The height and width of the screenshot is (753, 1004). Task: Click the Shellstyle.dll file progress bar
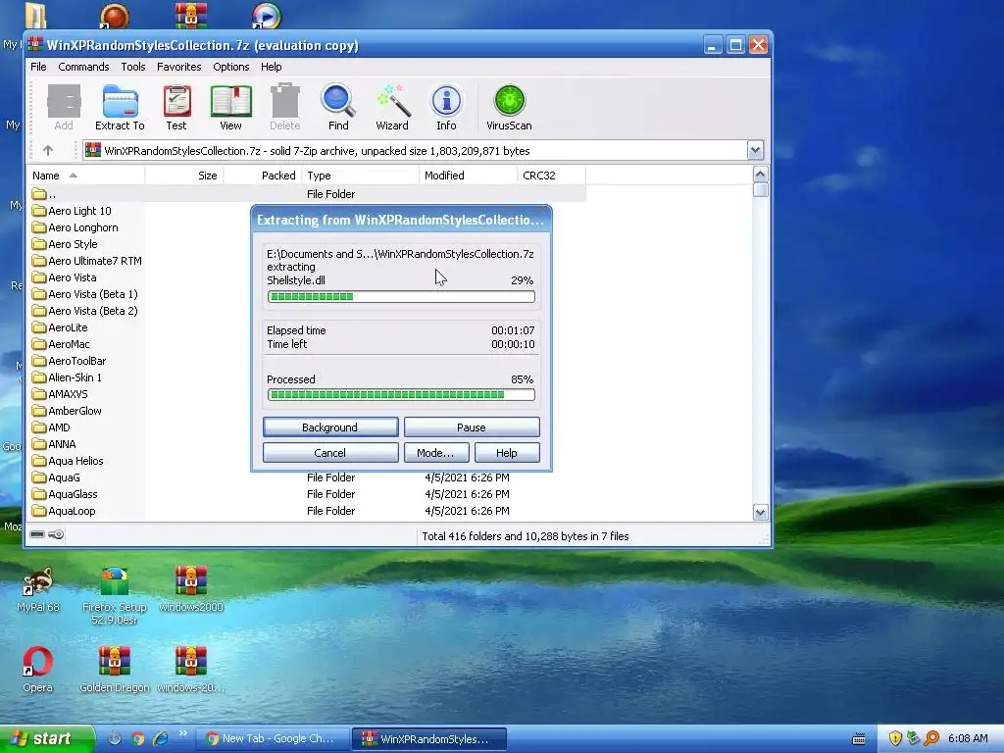click(401, 296)
